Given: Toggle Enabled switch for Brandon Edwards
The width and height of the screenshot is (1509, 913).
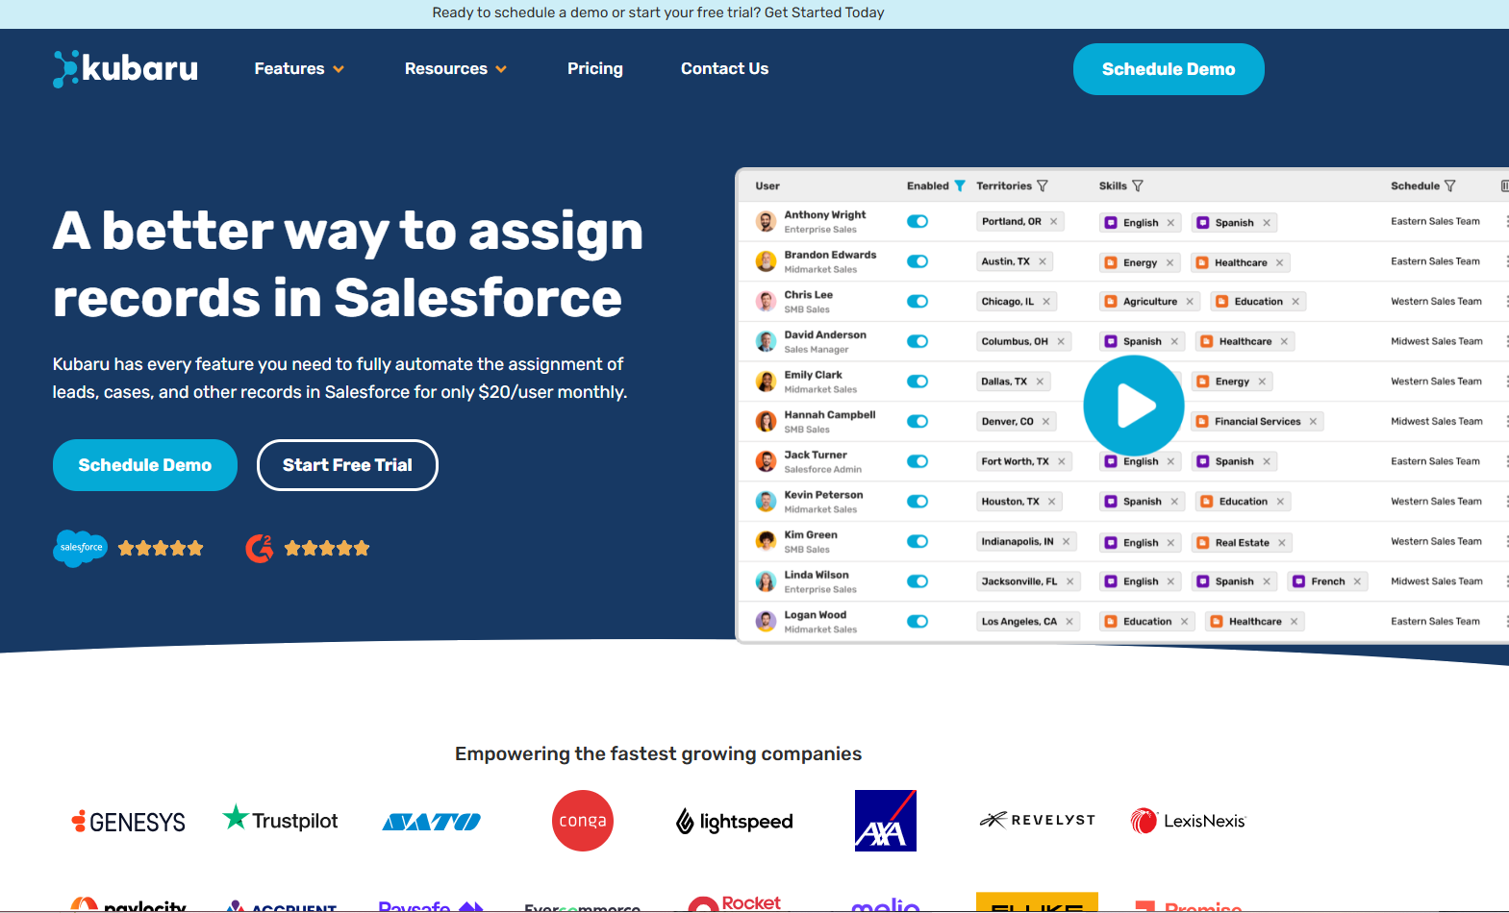Looking at the screenshot, I should pyautogui.click(x=918, y=261).
